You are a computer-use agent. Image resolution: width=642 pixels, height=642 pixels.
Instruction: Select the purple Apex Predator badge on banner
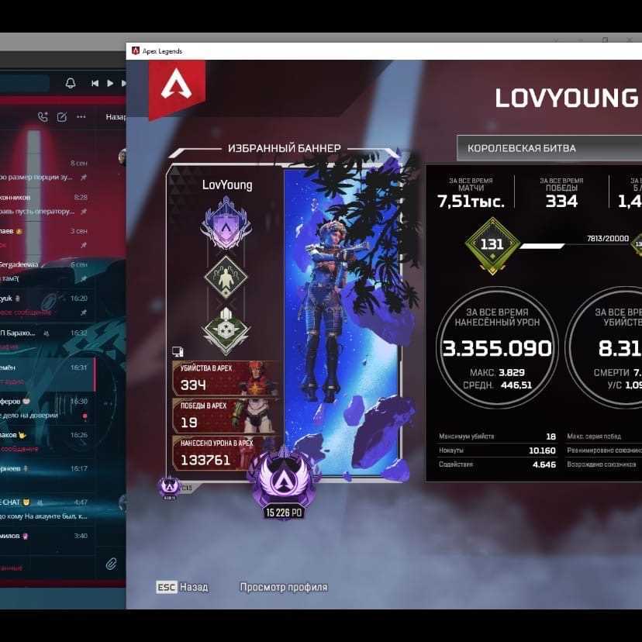coord(226,223)
